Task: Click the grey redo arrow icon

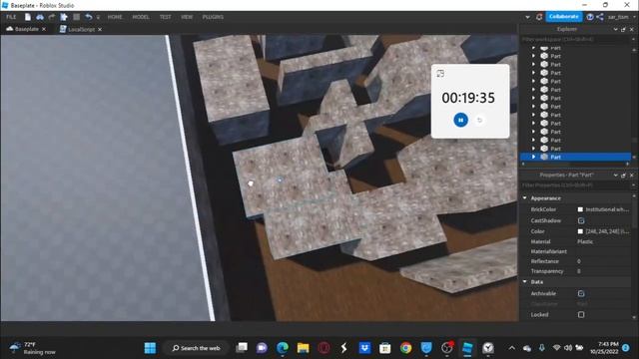Action: (x=52, y=17)
